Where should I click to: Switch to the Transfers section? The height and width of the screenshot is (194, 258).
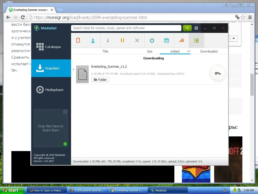(51, 68)
